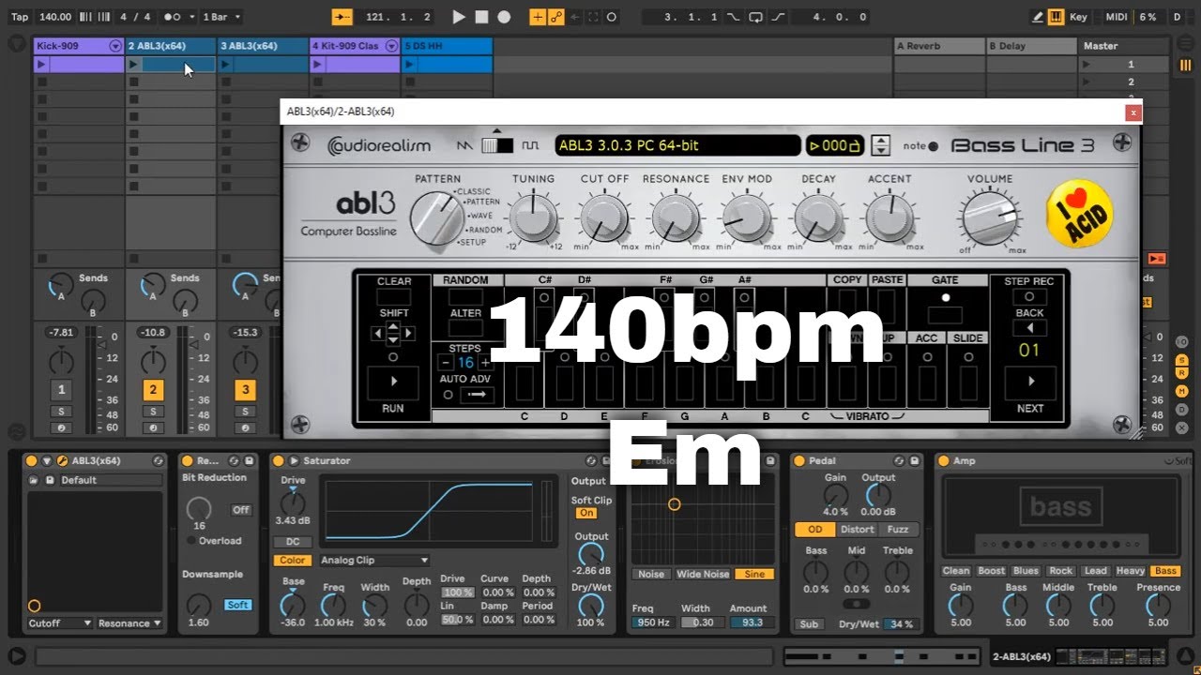
Task: Toggle track 2 activator button
Action: tap(153, 390)
